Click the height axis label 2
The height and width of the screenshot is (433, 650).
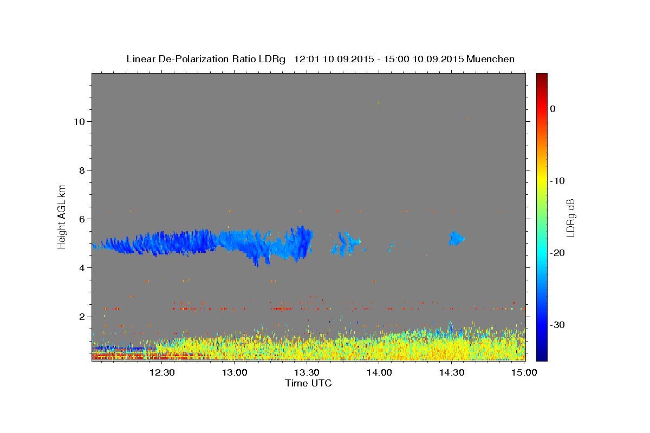pos(81,317)
